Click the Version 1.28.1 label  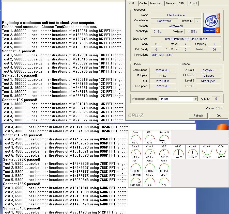click(215, 108)
